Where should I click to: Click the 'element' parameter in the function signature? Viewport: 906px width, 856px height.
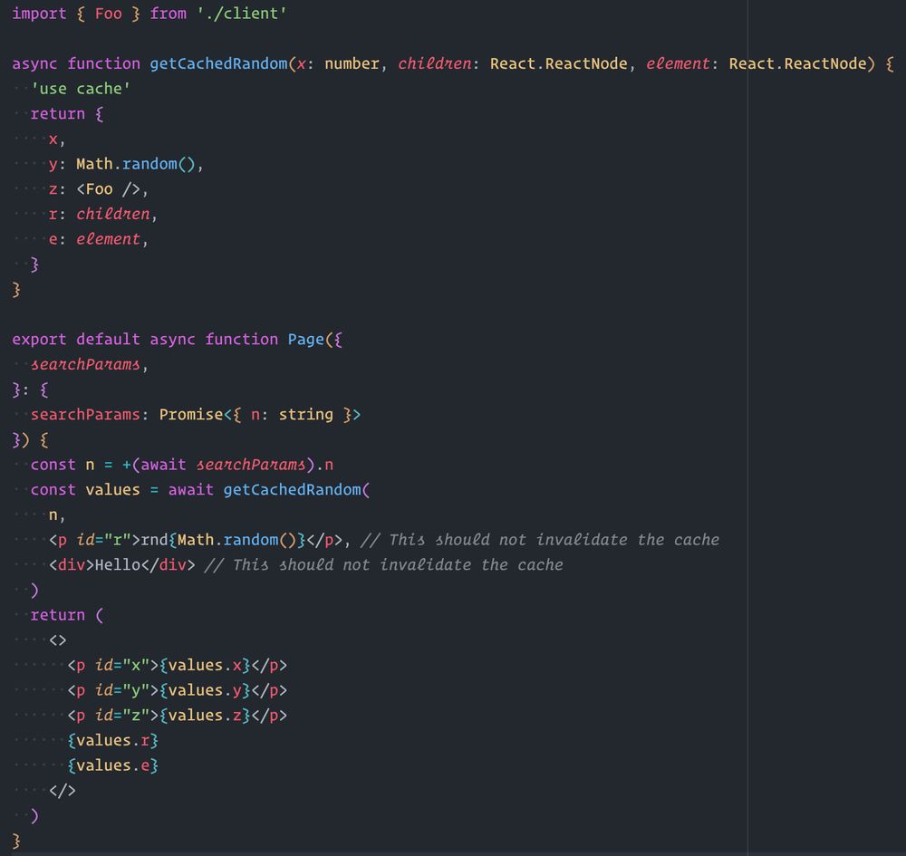pyautogui.click(x=678, y=63)
